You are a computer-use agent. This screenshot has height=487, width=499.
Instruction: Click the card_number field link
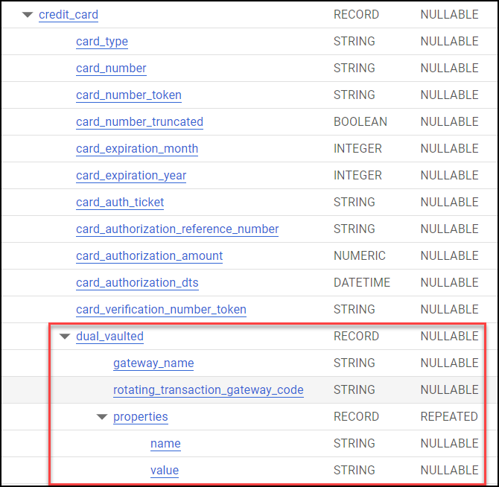pos(111,68)
